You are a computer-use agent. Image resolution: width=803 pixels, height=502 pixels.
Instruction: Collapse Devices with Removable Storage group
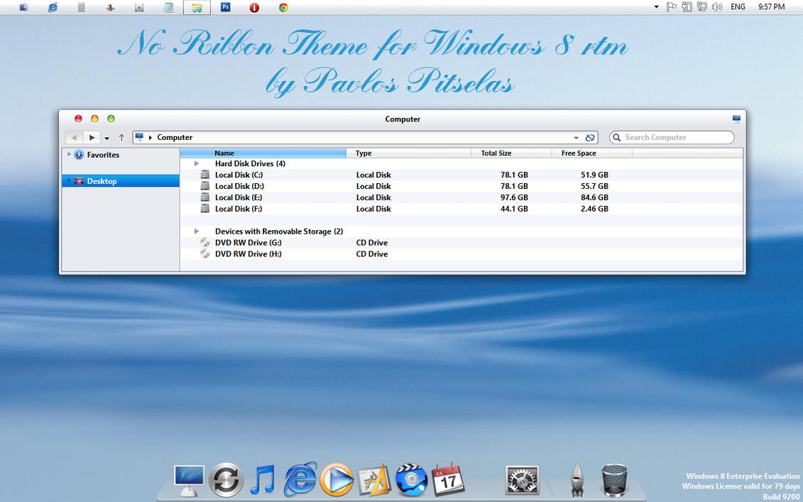coord(197,231)
